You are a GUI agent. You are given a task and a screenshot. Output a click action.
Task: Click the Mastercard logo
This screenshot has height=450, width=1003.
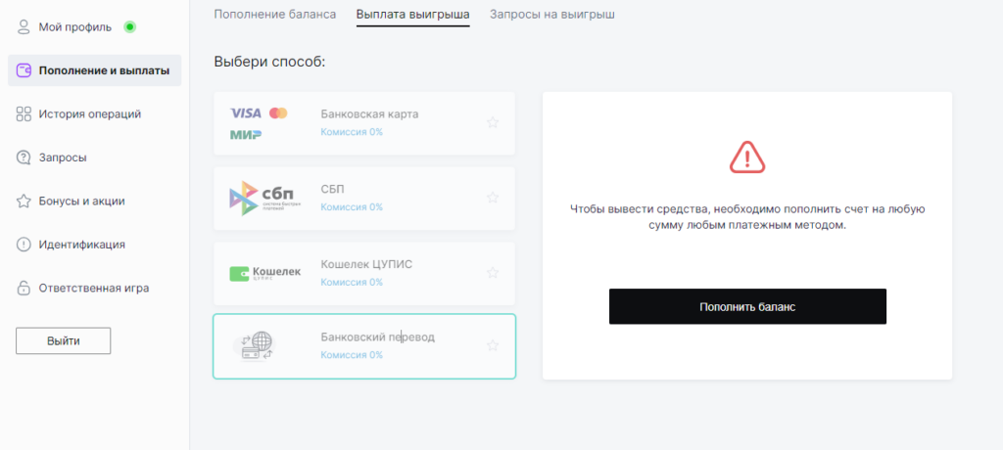coord(278,113)
